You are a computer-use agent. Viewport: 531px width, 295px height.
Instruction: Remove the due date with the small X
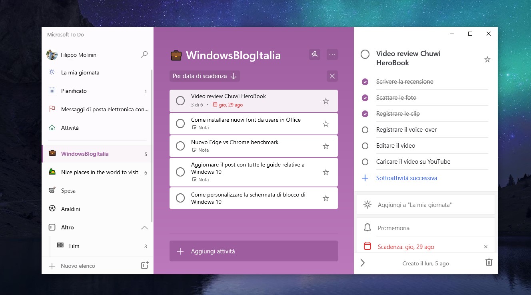[486, 247]
